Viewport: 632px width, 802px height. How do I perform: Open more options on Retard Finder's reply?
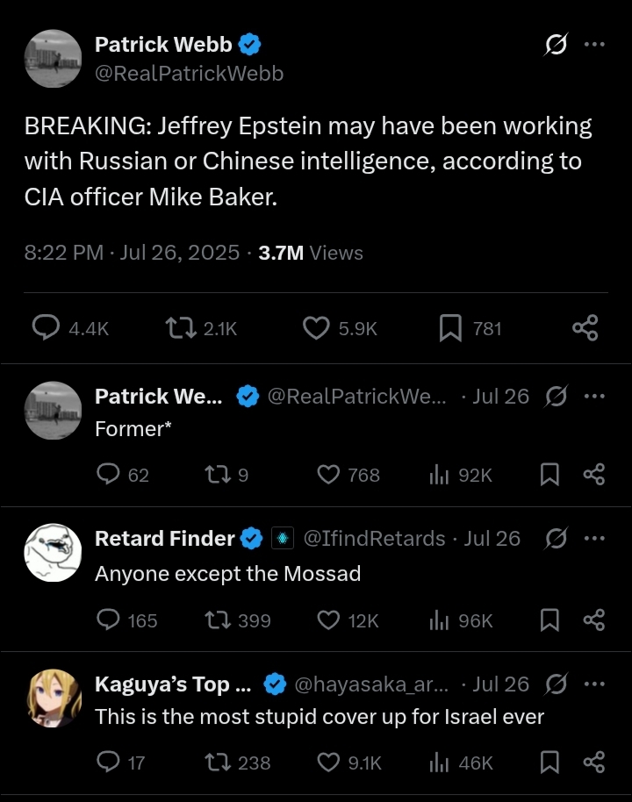pos(594,538)
